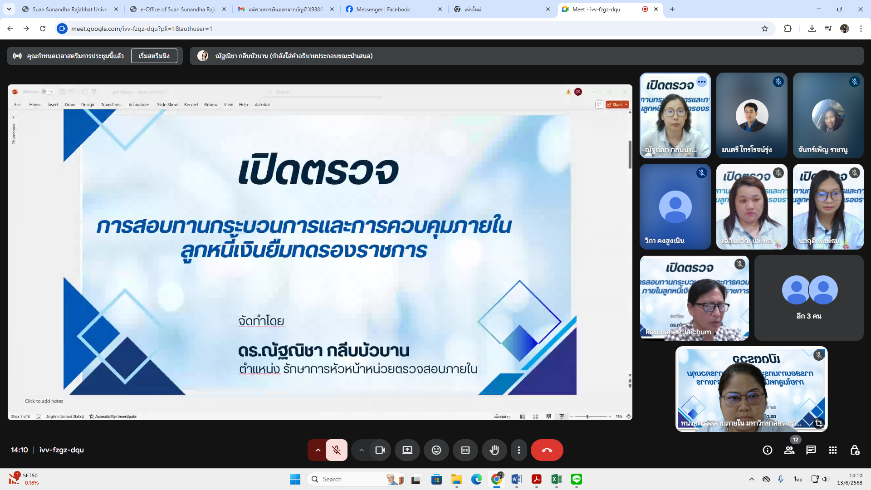The width and height of the screenshot is (871, 490).
Task: Switch to the e-Office of Suan Sunandha tab
Action: coord(178,9)
